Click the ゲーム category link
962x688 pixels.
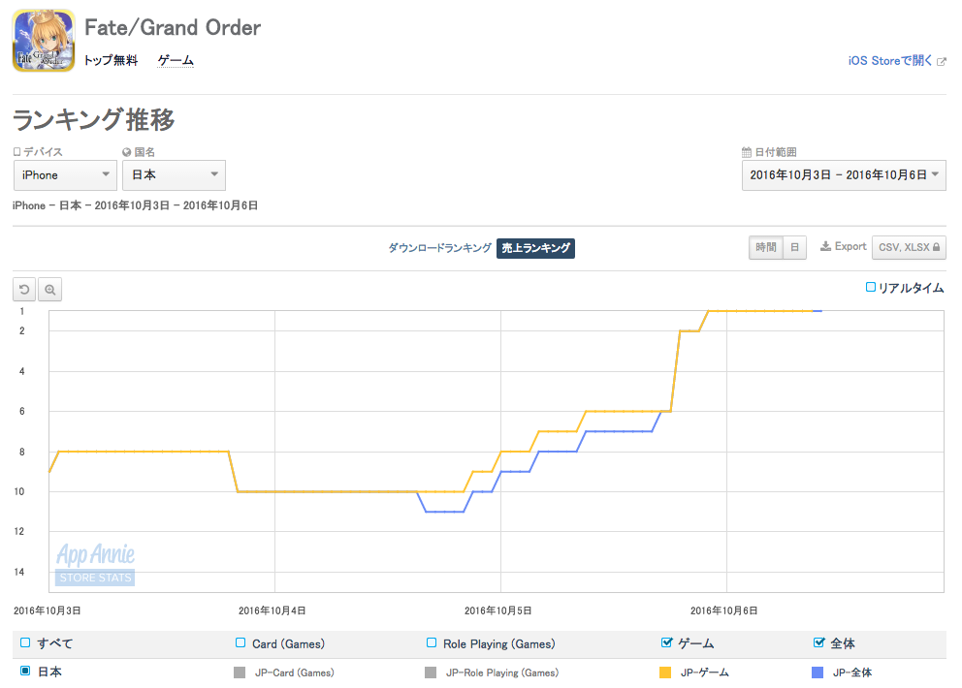point(176,60)
